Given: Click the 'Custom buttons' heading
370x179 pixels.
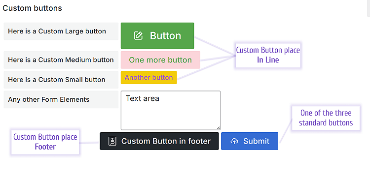Looking at the screenshot, I should click(32, 8).
